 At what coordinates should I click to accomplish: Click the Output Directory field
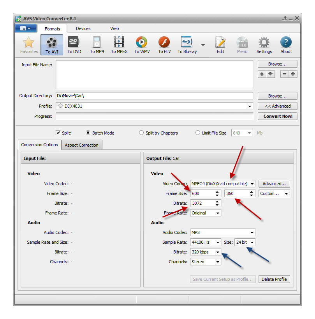point(155,96)
